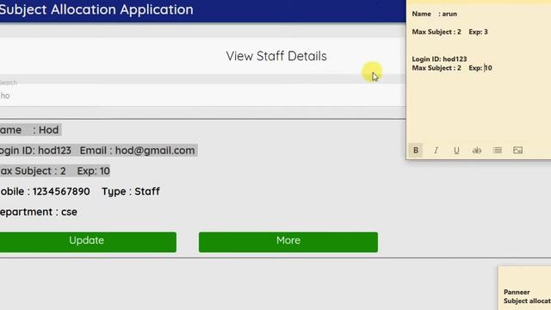The image size is (551, 310).
Task: Click 'Max Subject : 2' in staff details
Action: (x=33, y=171)
